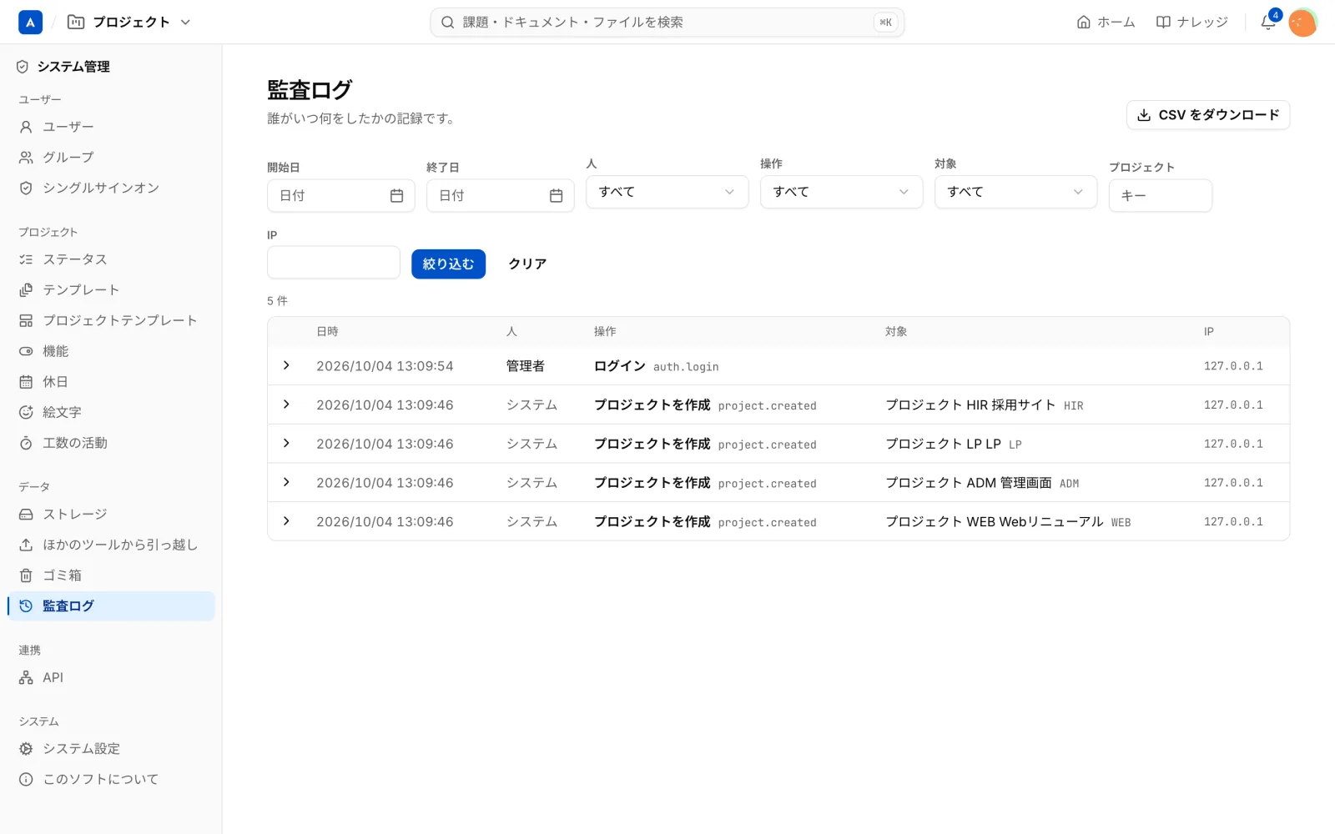Image resolution: width=1335 pixels, height=834 pixels.
Task: Open the 人 filter dropdown
Action: click(x=667, y=192)
